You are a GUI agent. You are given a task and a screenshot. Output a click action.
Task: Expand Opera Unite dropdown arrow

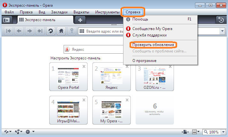(21, 132)
